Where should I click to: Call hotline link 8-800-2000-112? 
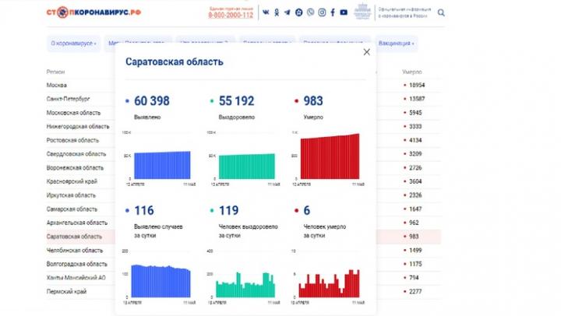click(231, 15)
